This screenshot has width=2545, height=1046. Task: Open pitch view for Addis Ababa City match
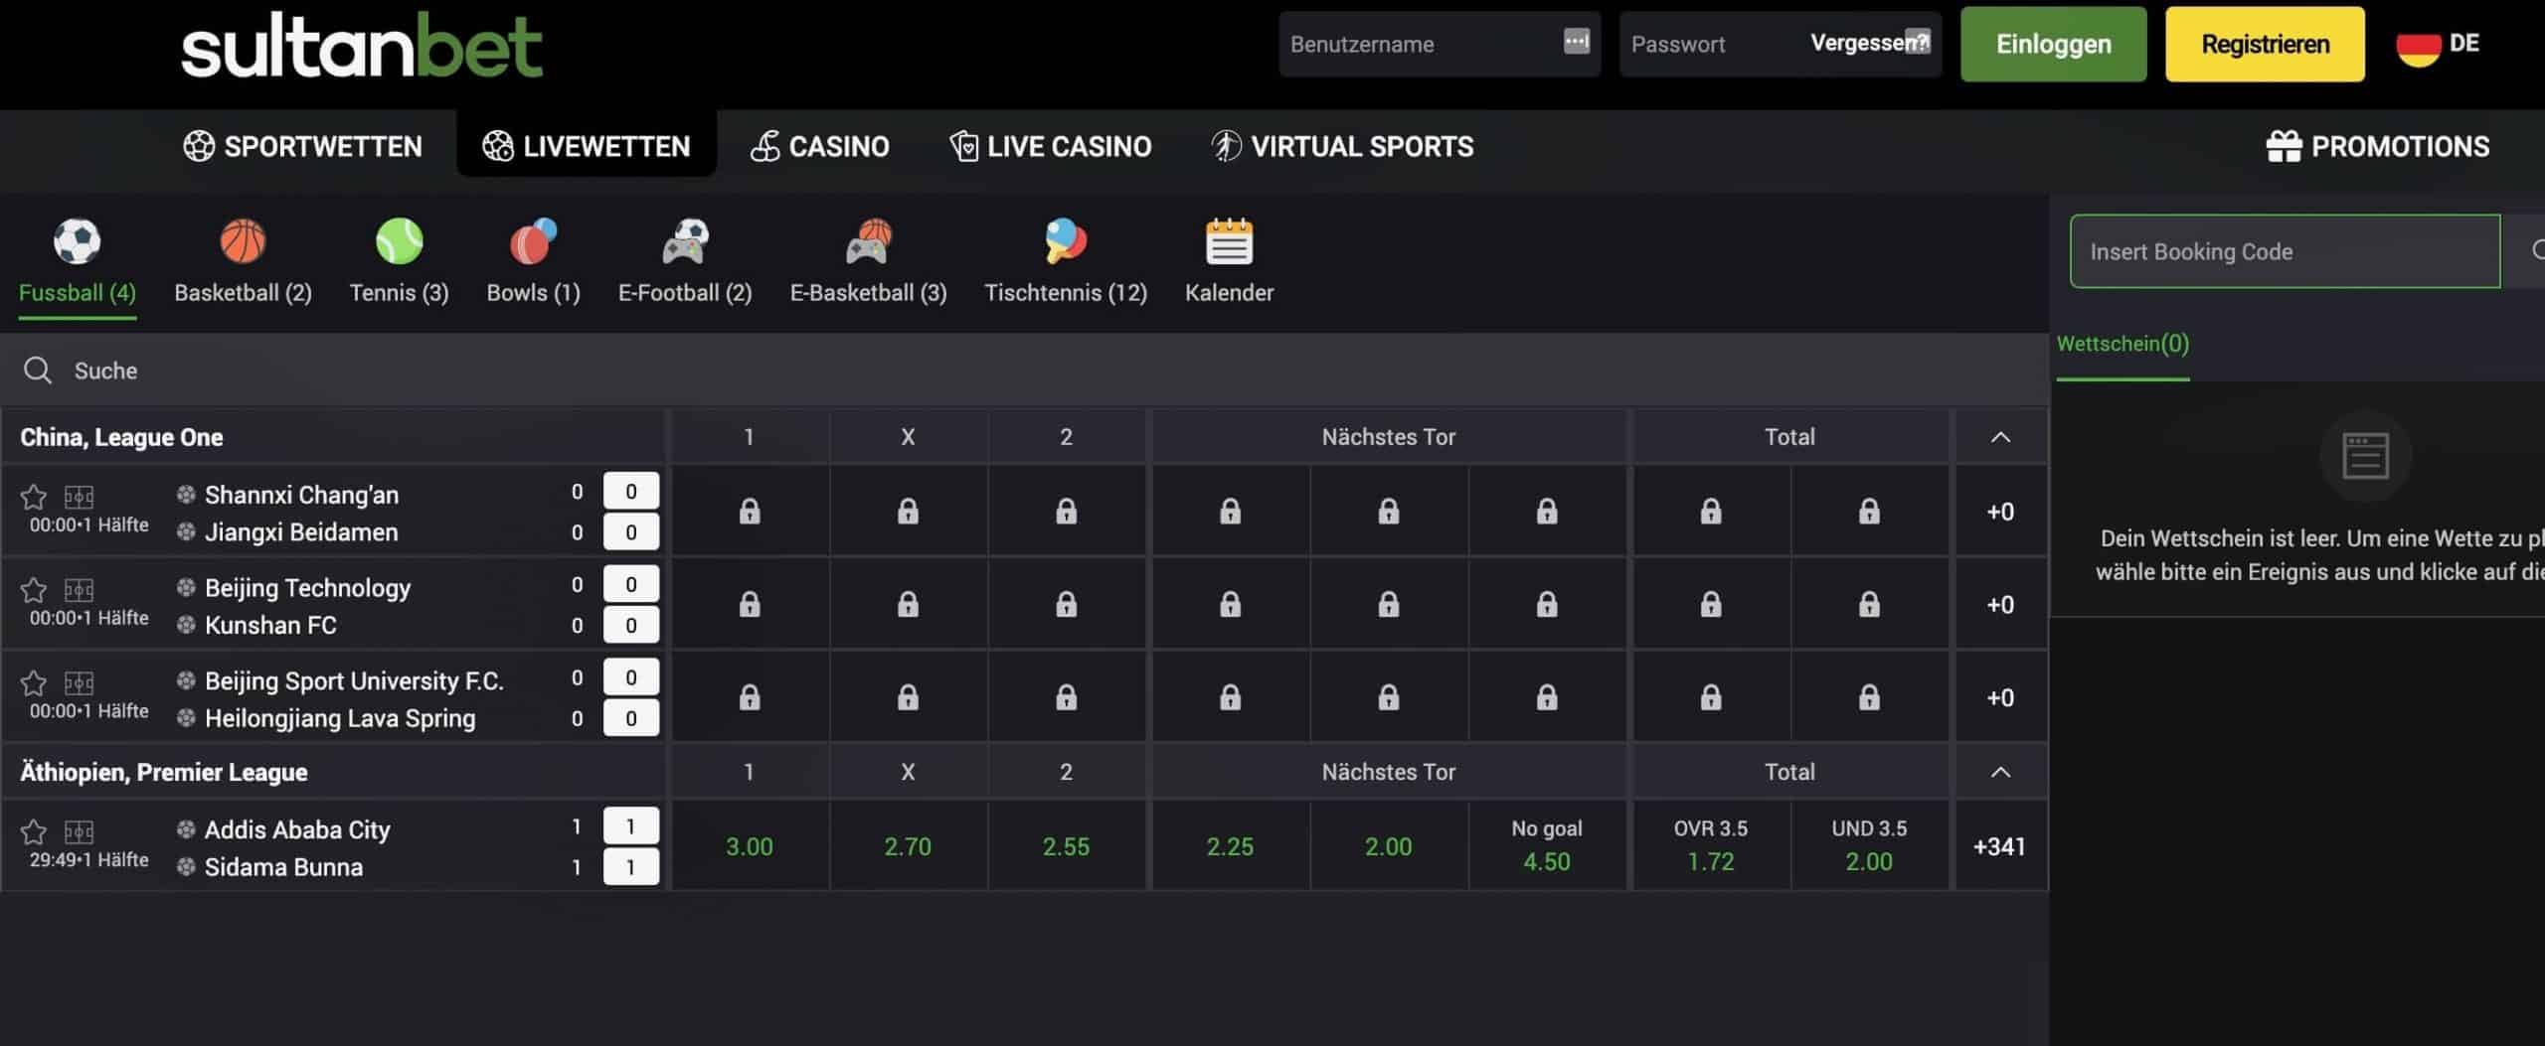pos(79,831)
